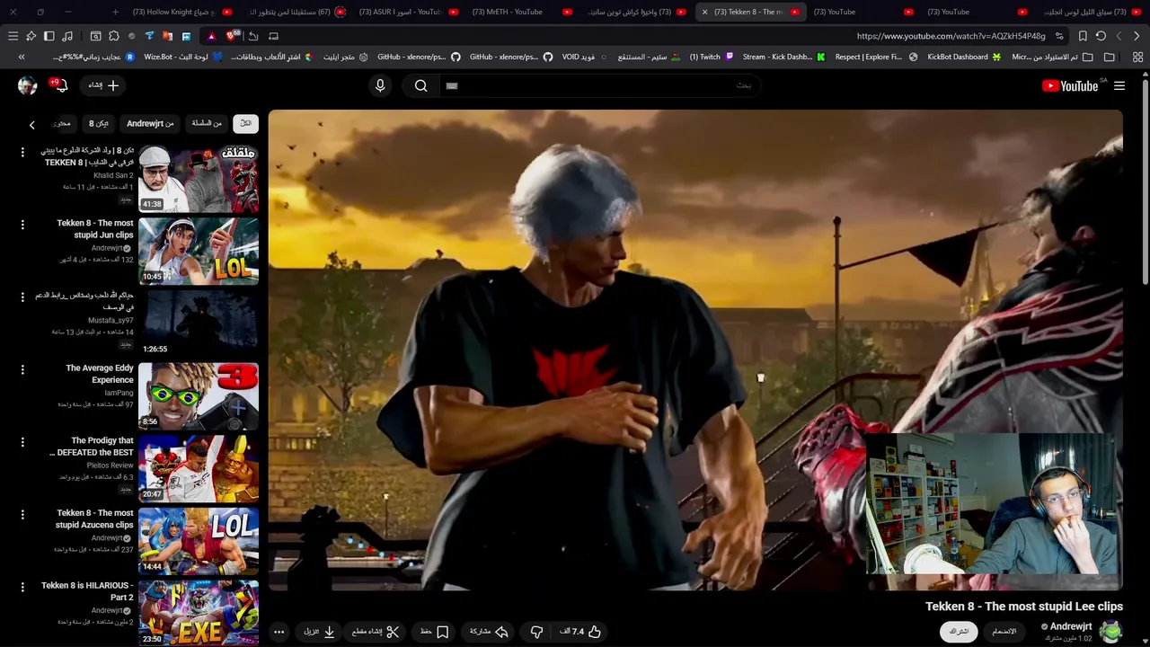
Task: Close the Tekken 8 tab
Action: (x=704, y=12)
